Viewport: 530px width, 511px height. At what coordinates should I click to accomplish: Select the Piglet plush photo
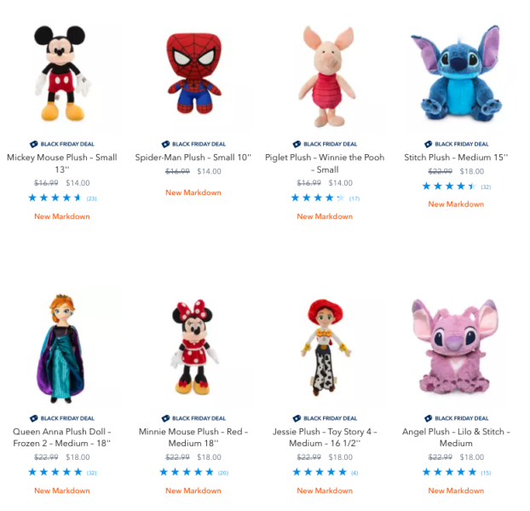click(324, 74)
